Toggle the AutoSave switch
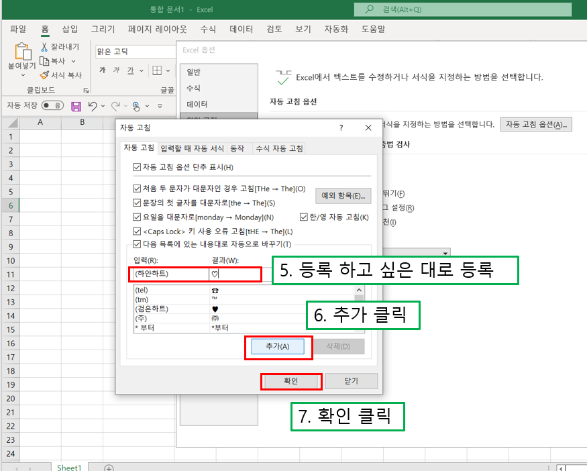 click(x=52, y=105)
